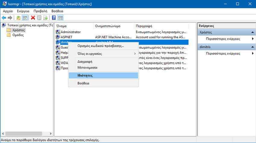
Task: Click the Forward arrow toolbar icon
Action: click(x=10, y=18)
